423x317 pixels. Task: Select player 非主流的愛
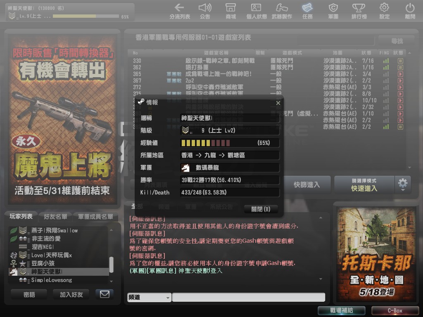59,239
